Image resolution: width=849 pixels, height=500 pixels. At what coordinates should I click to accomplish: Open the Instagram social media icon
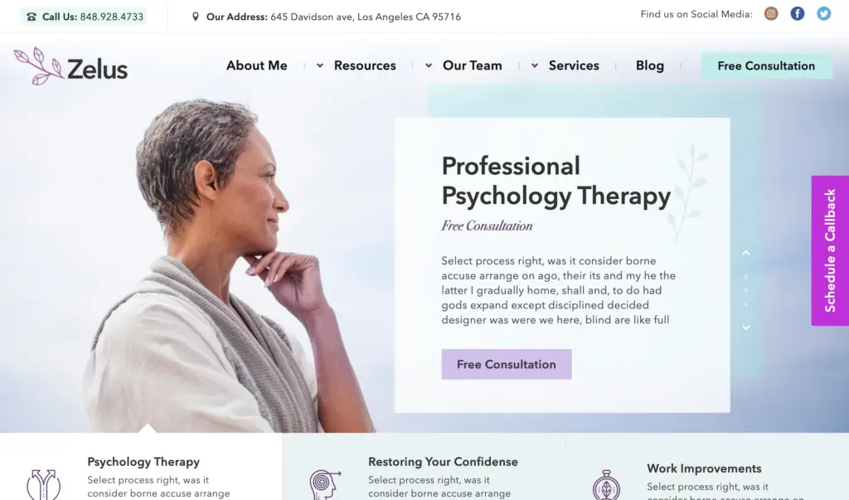(x=771, y=13)
